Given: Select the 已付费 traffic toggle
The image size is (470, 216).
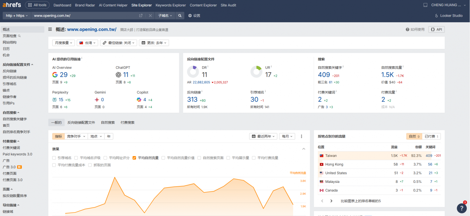Looking at the screenshot, I should (x=432, y=136).
